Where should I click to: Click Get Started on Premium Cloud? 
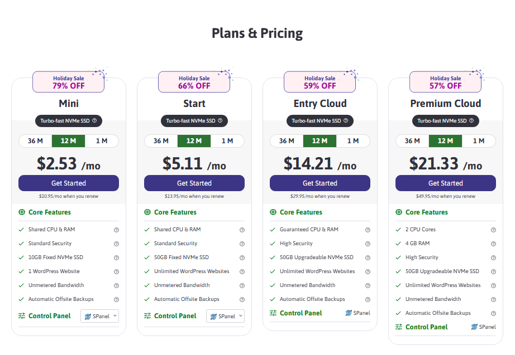click(445, 183)
